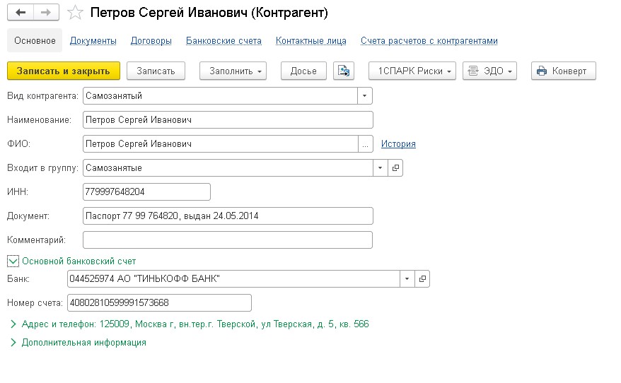This screenshot has width=621, height=383.
Task: Switch to the Банковские счета tab
Action: tap(224, 41)
